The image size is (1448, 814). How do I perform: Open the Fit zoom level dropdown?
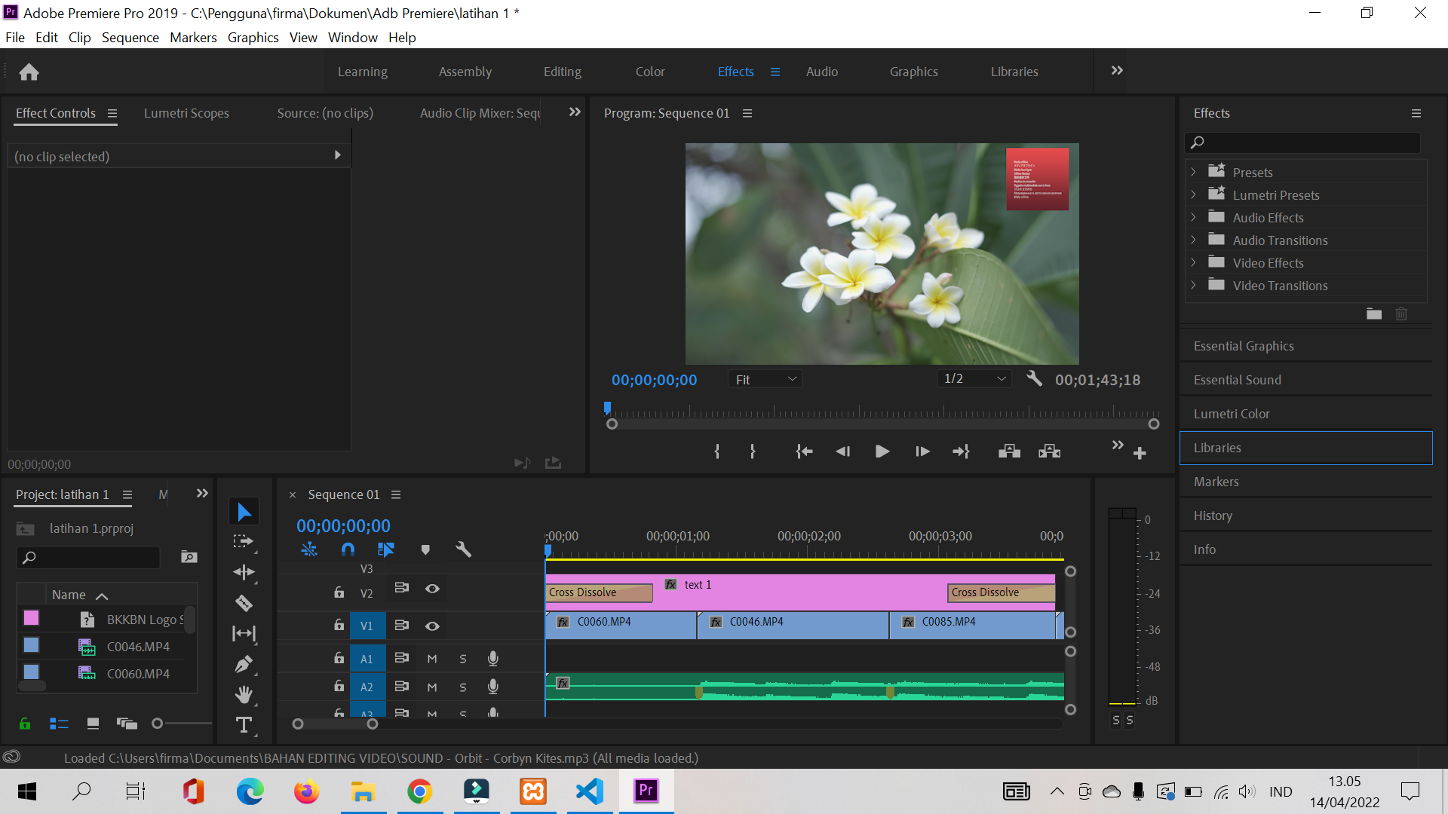(x=765, y=379)
